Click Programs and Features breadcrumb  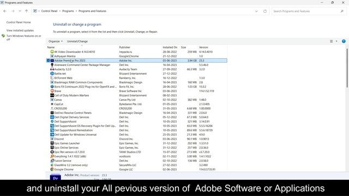92,11
